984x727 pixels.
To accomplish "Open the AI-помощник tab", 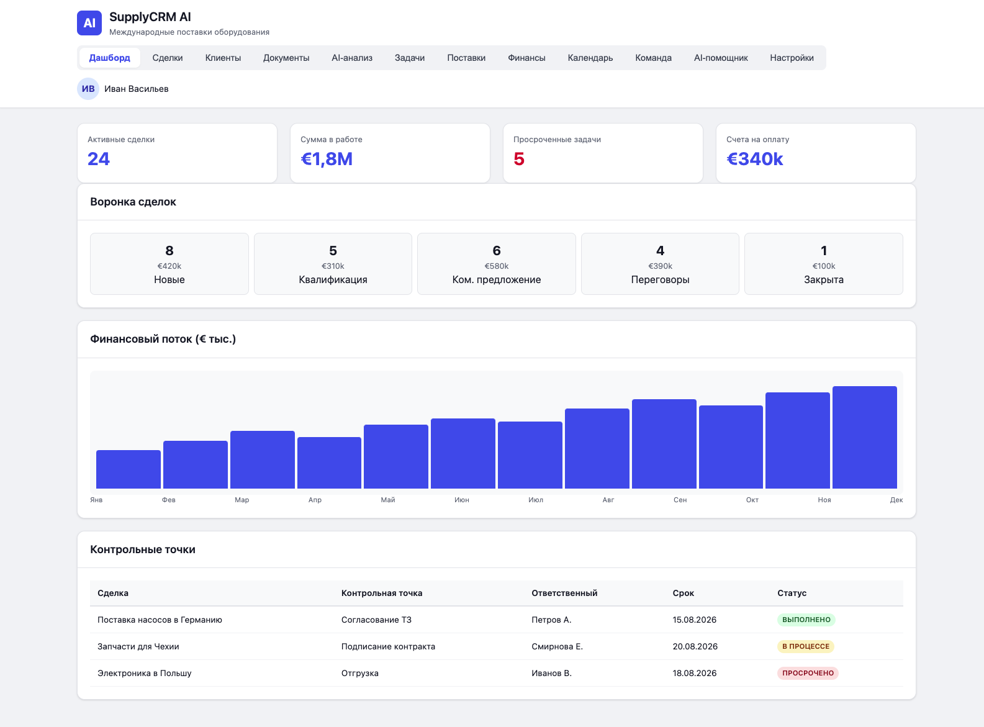I will [x=721, y=58].
